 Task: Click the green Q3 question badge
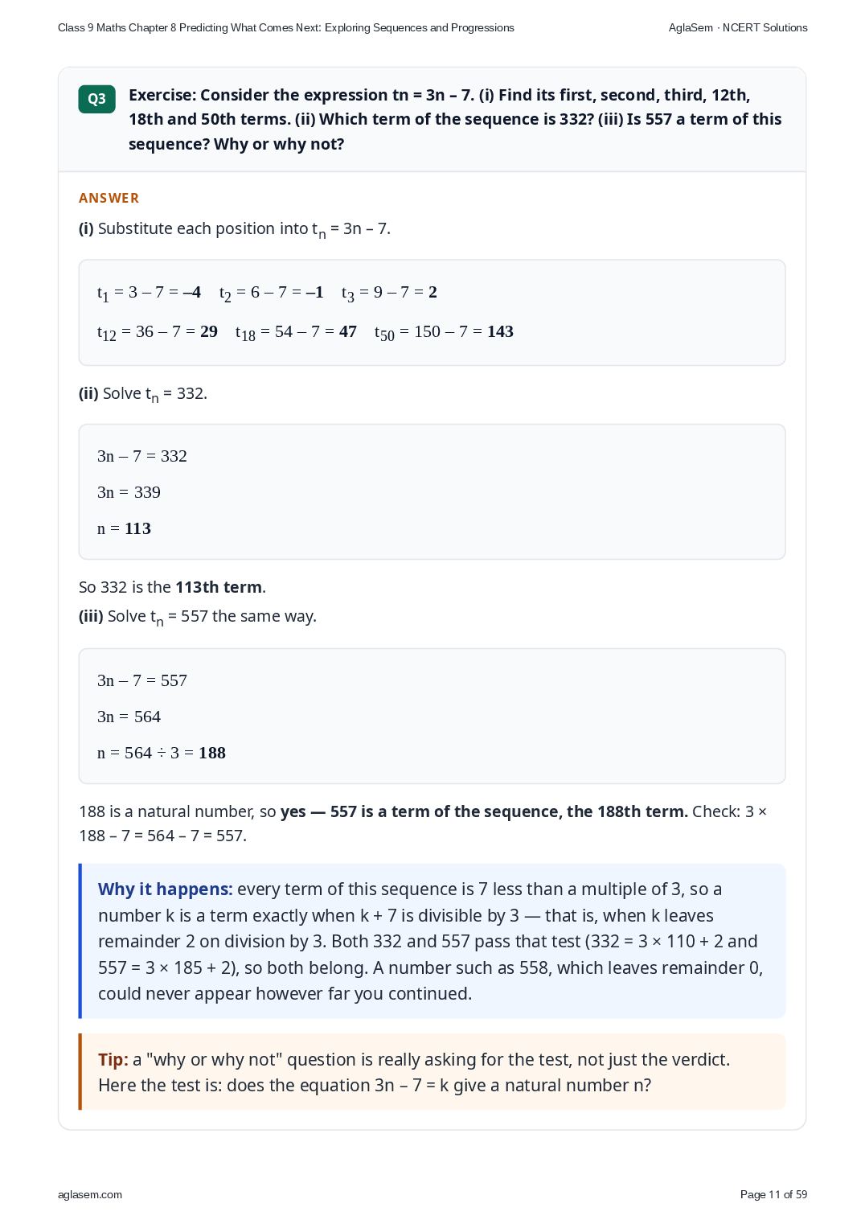[x=96, y=99]
